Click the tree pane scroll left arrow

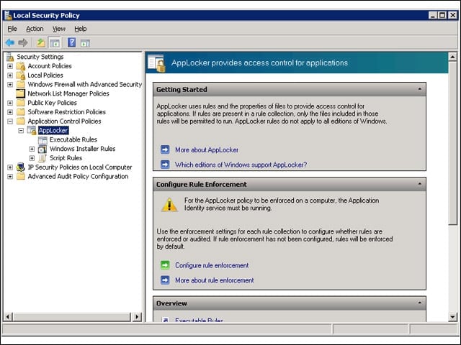pyautogui.click(x=8, y=317)
